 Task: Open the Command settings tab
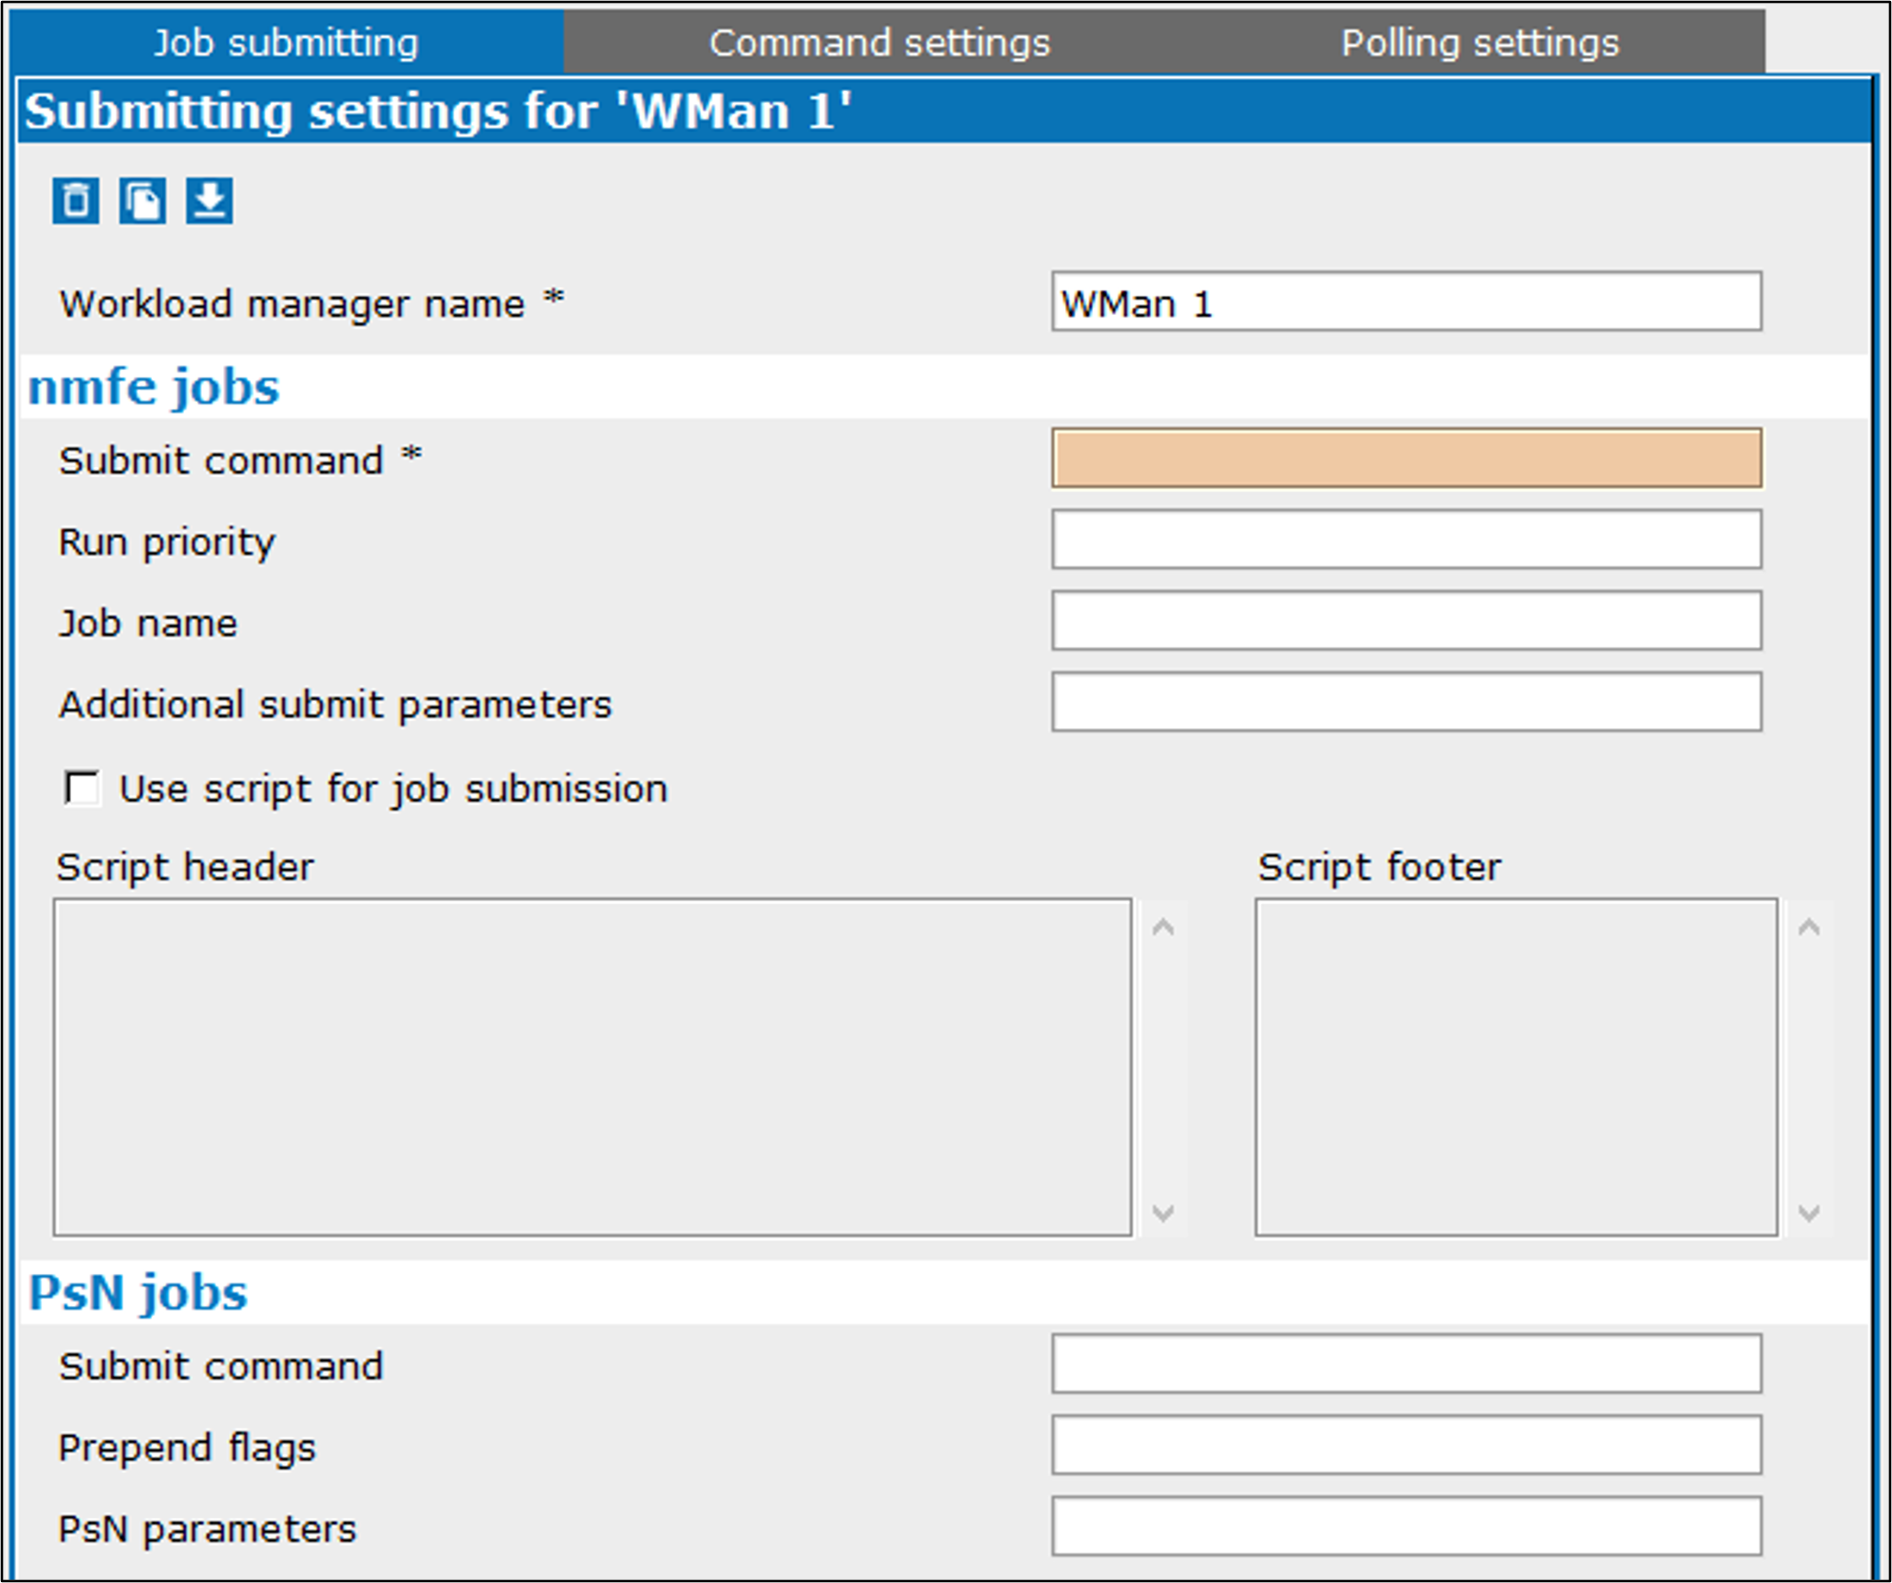point(879,42)
